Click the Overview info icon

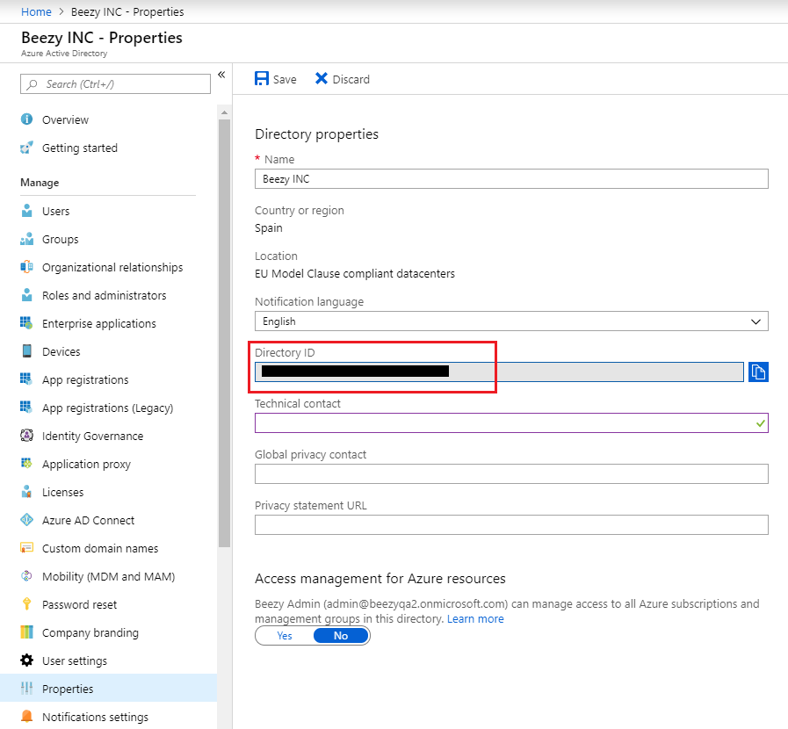click(x=26, y=119)
